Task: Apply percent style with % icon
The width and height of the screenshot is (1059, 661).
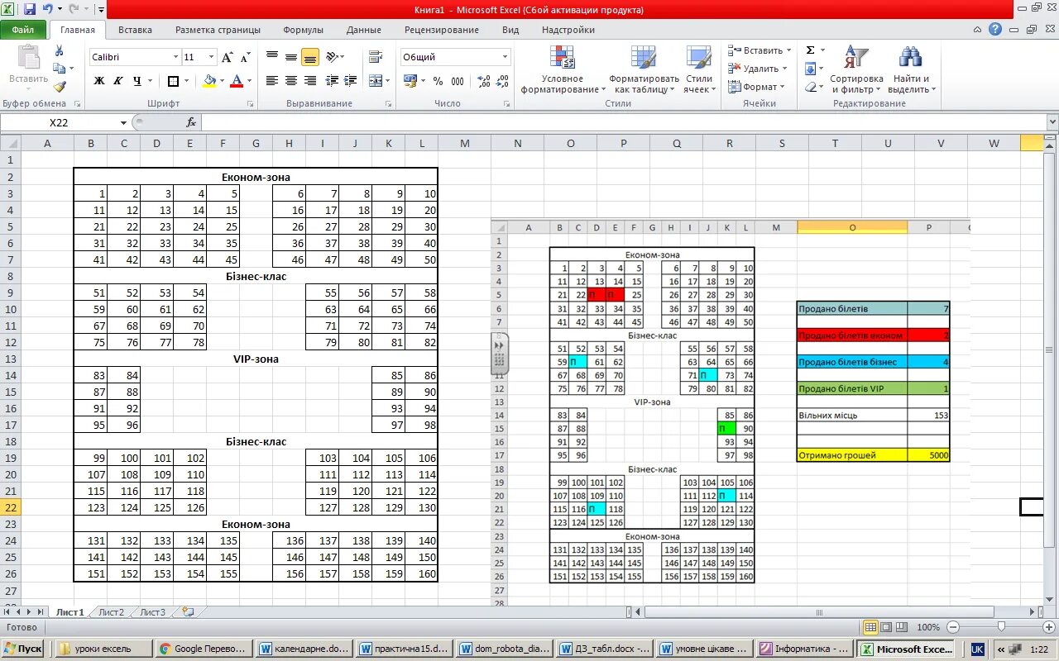Action: point(438,81)
